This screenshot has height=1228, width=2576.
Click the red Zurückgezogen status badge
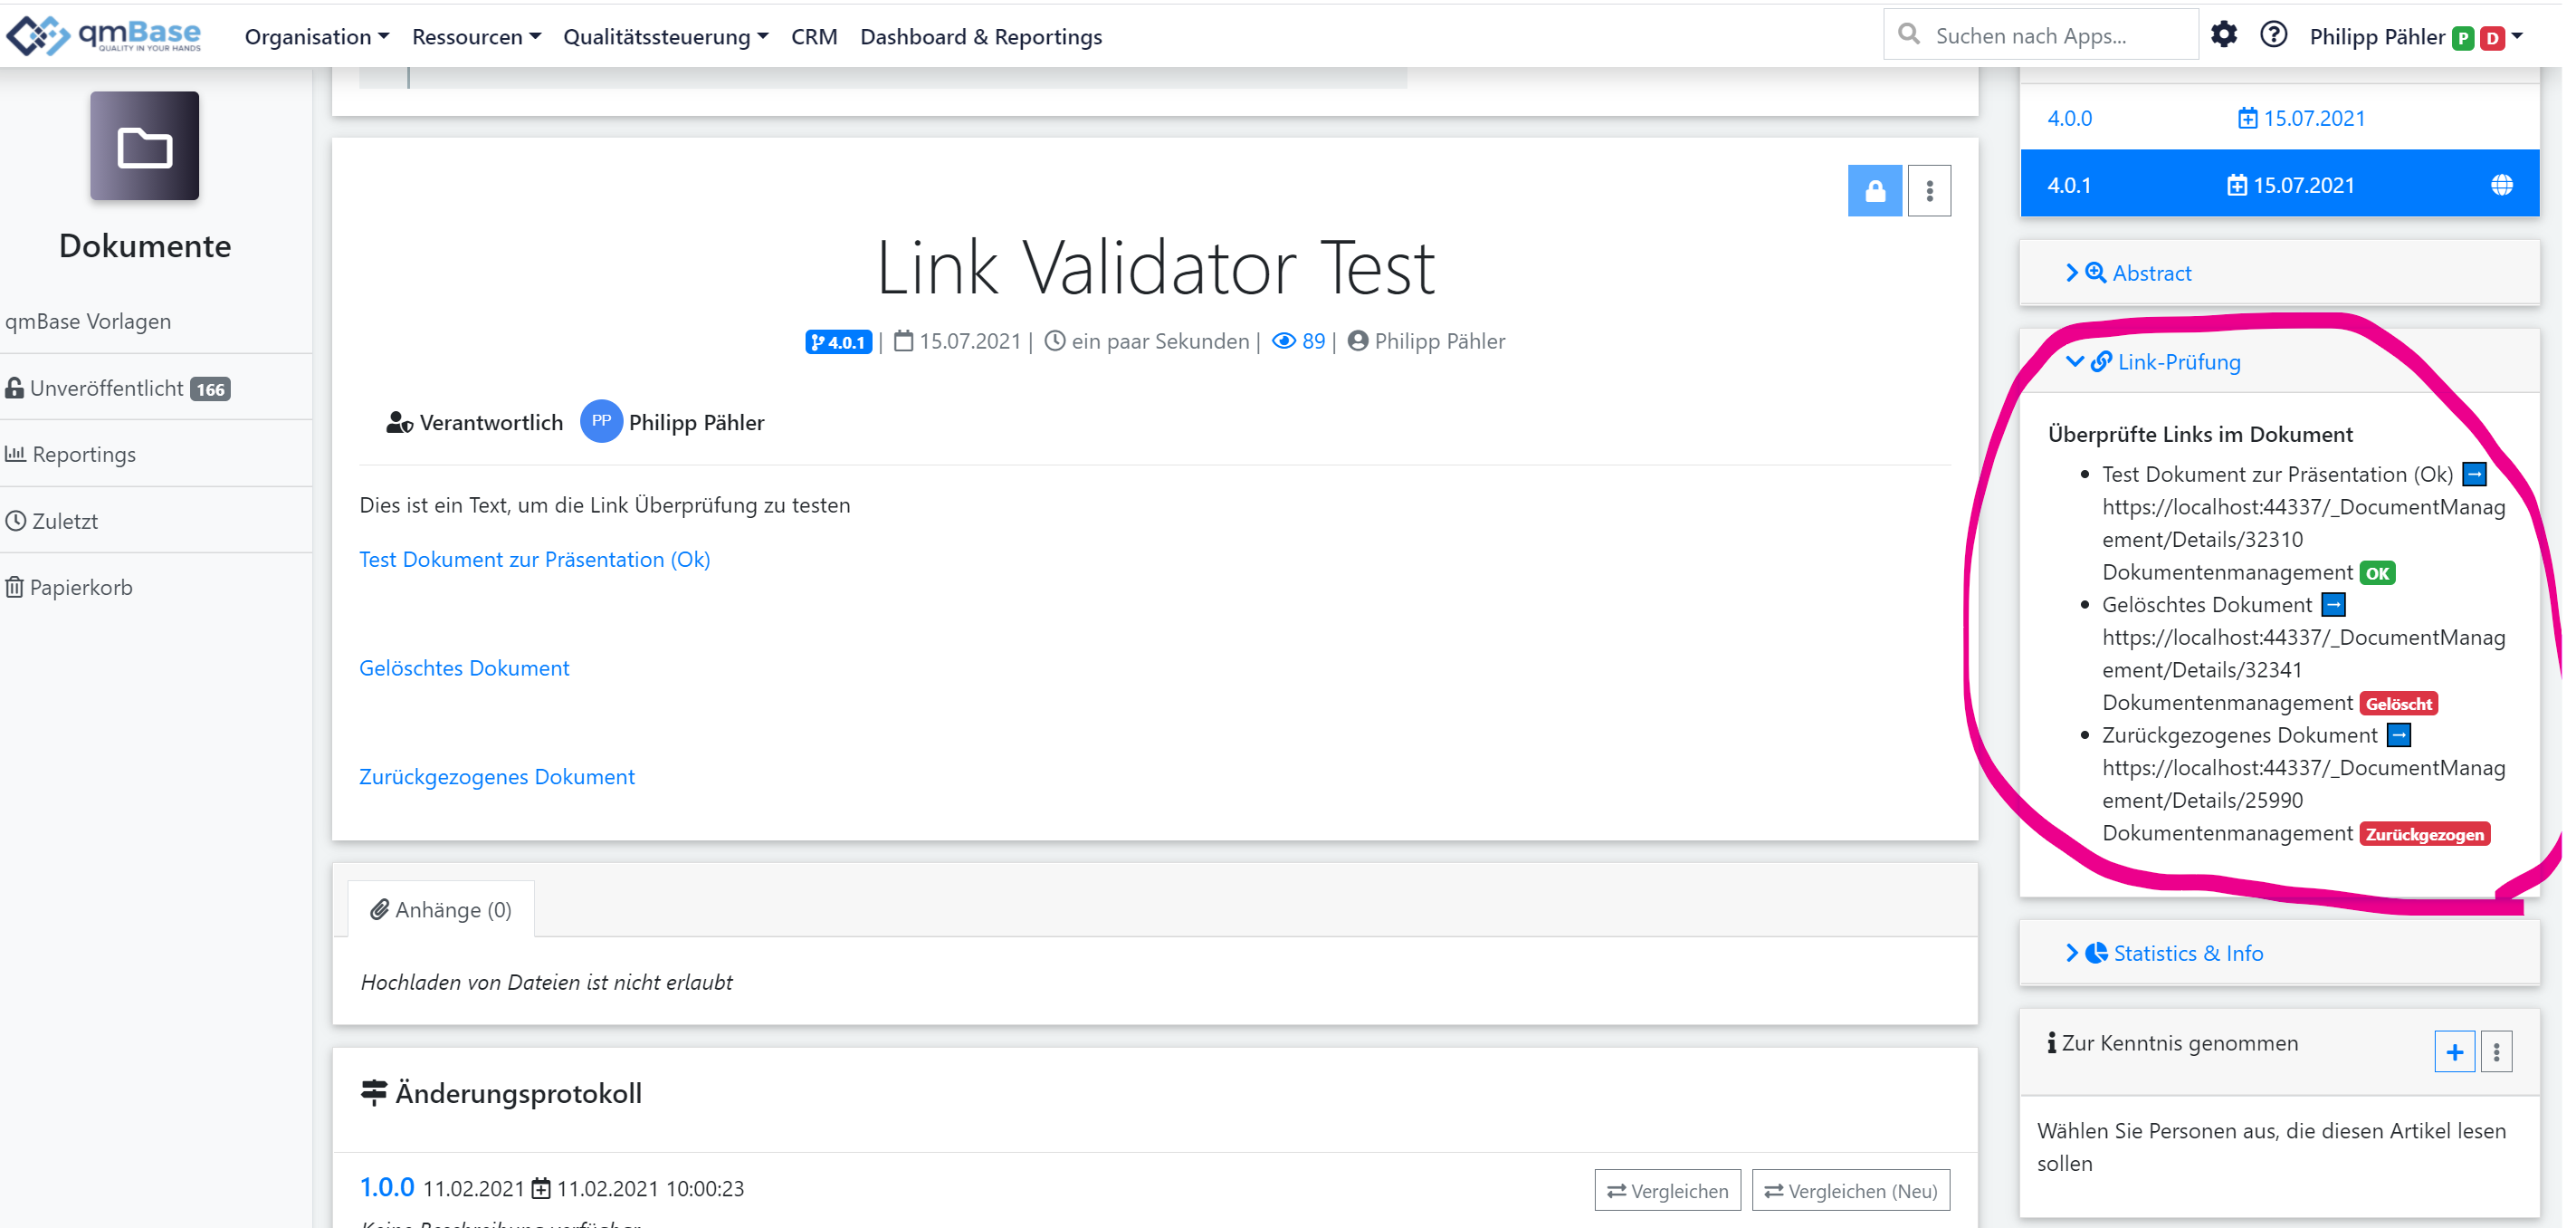[x=2424, y=835]
